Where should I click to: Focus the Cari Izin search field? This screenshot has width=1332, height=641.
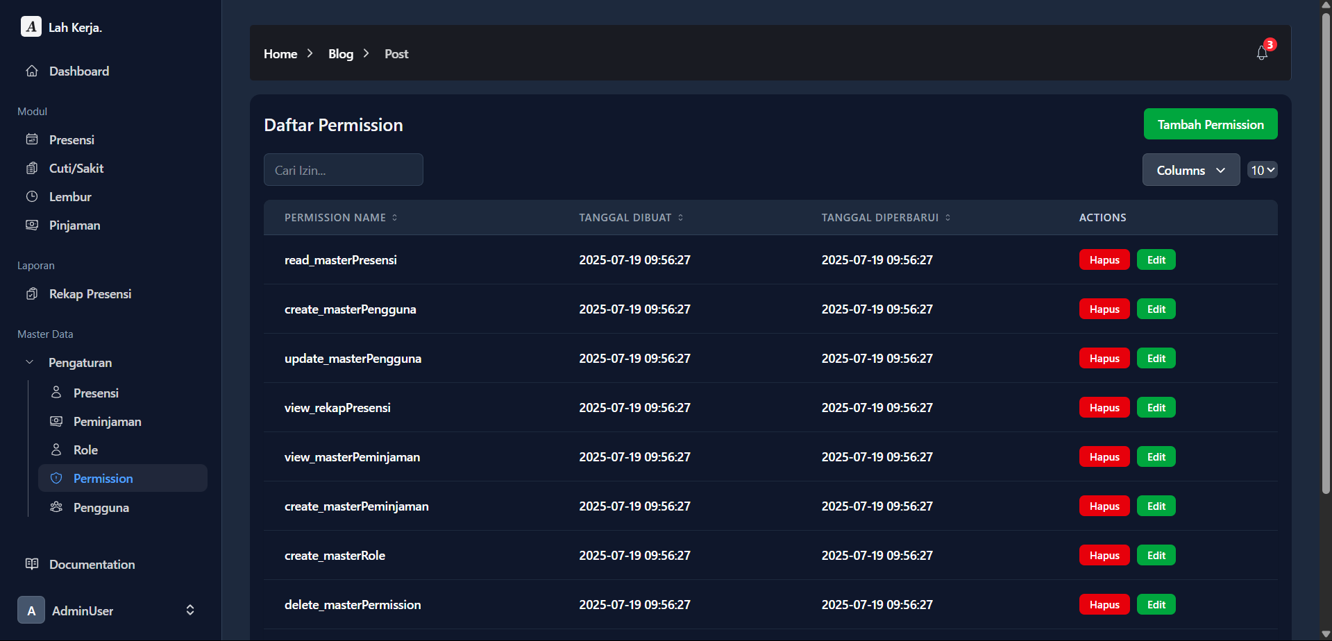[x=343, y=170]
